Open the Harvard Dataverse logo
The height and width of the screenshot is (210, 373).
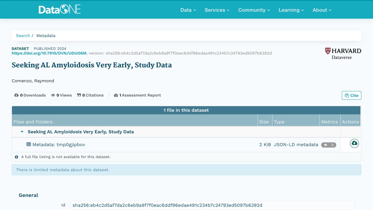pyautogui.click(x=343, y=54)
